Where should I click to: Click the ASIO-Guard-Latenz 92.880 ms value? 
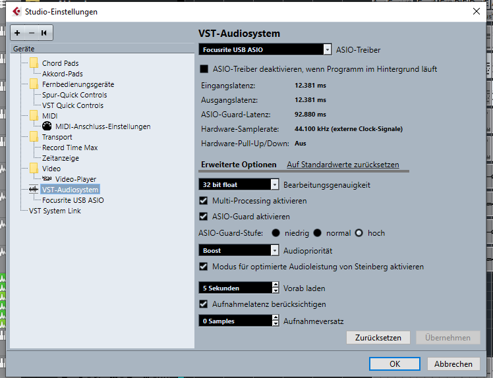pos(310,114)
